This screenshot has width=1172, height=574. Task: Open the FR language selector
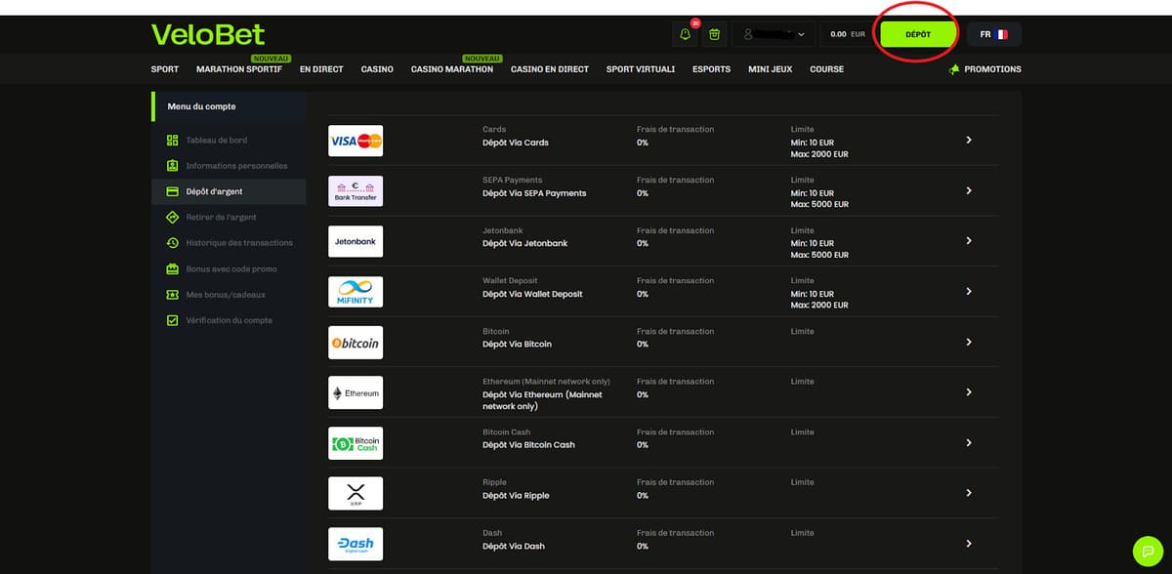tap(992, 34)
